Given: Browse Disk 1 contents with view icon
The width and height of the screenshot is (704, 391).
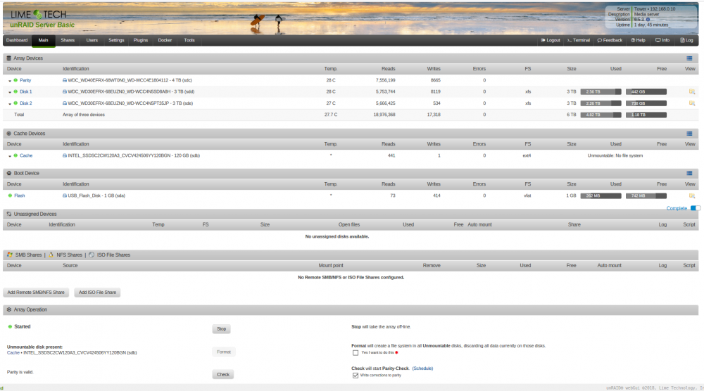Looking at the screenshot, I should [692, 91].
